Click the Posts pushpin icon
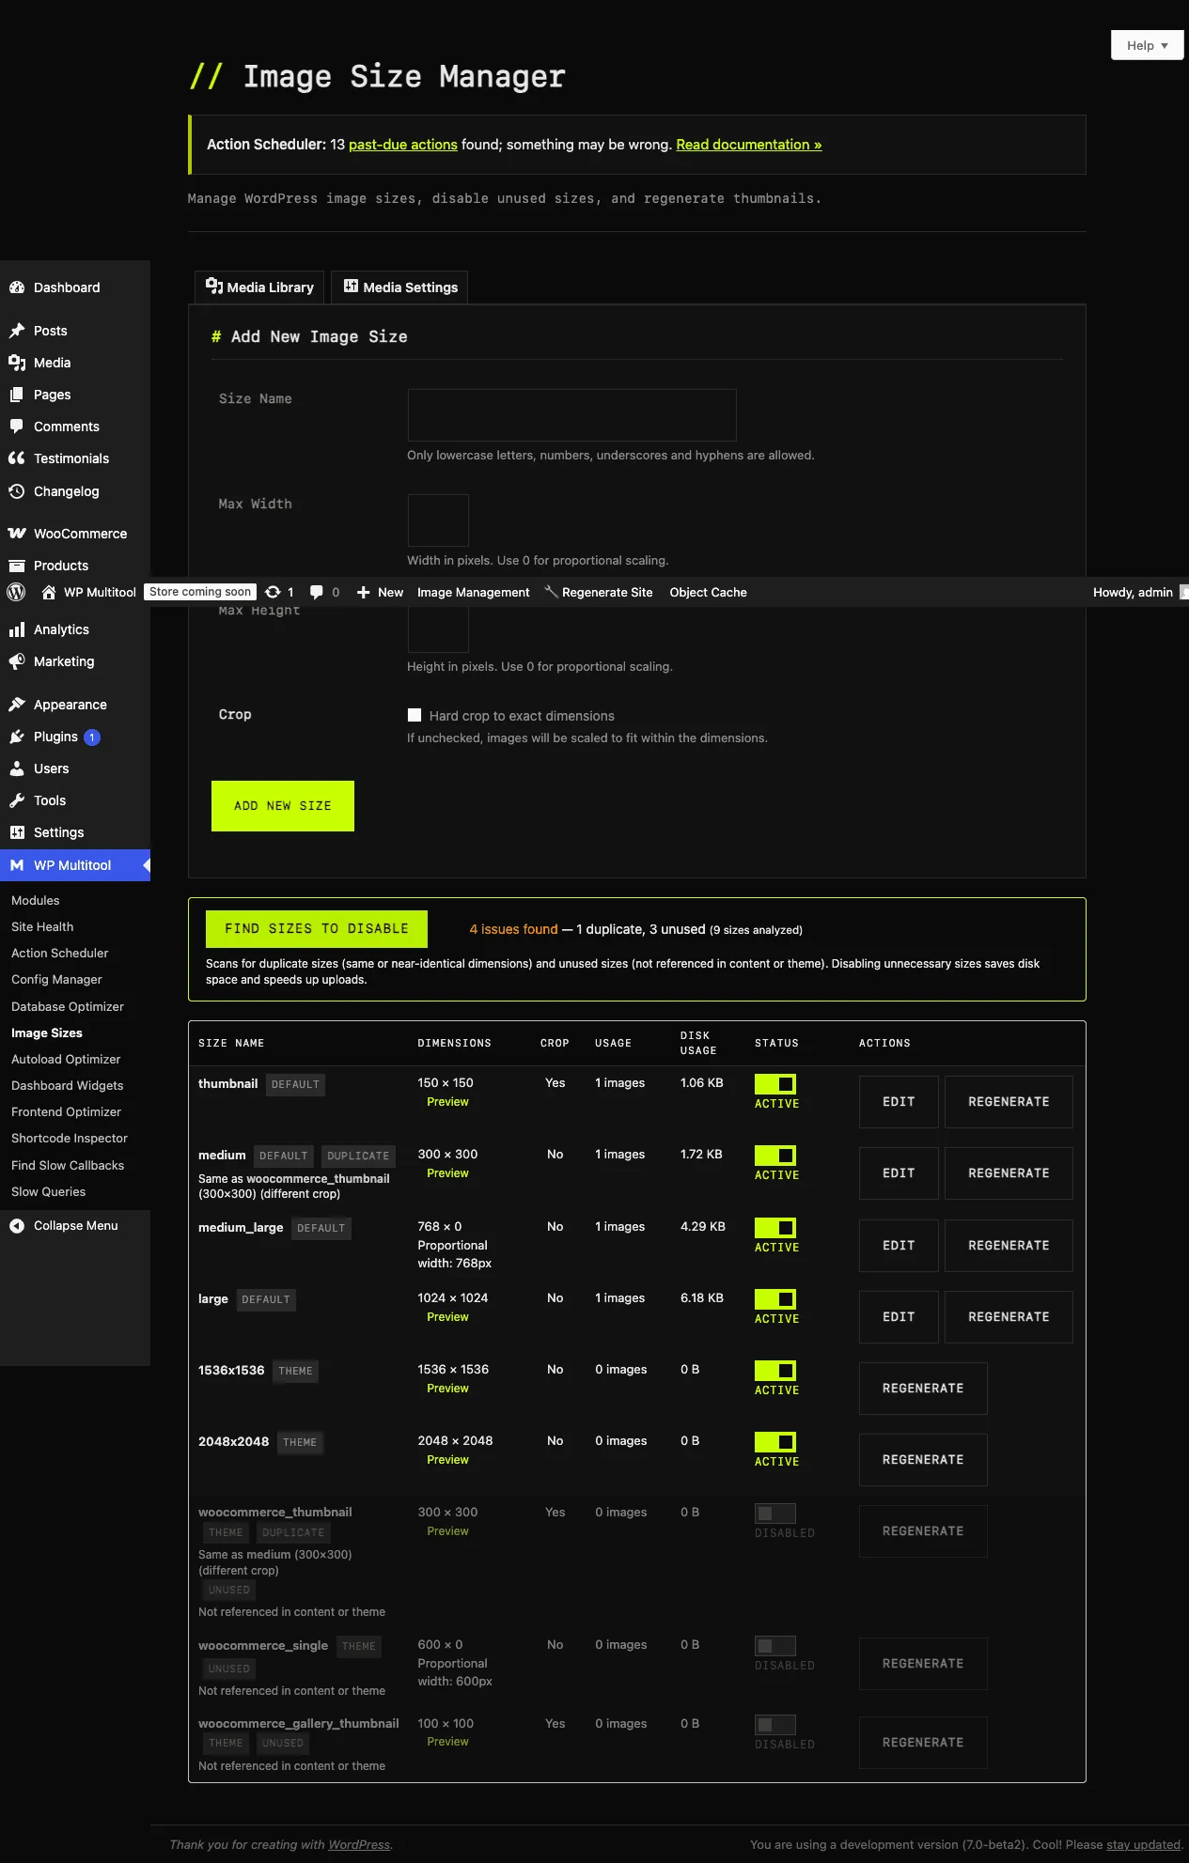 [17, 331]
